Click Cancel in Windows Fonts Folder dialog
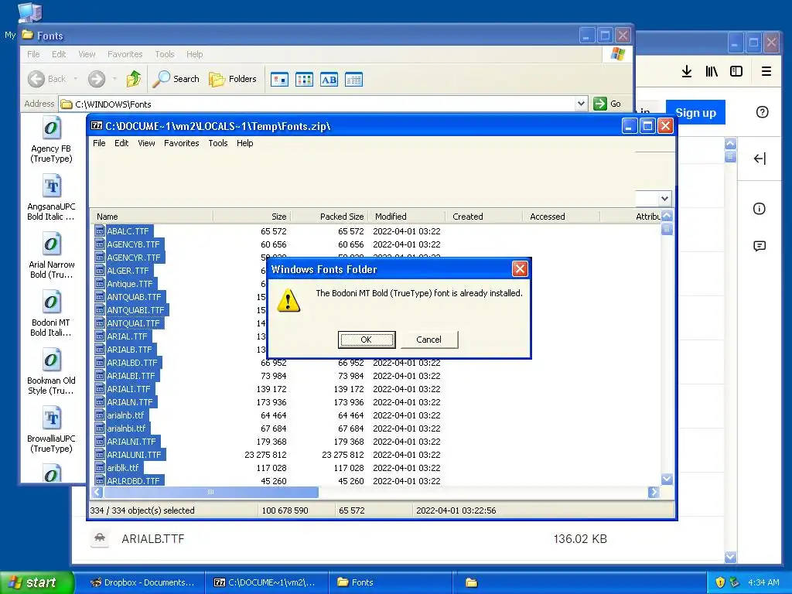 428,340
